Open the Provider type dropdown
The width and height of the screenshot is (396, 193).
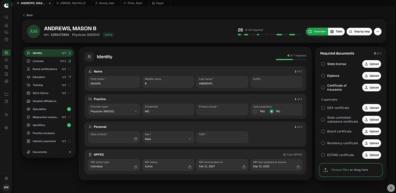[x=114, y=109]
